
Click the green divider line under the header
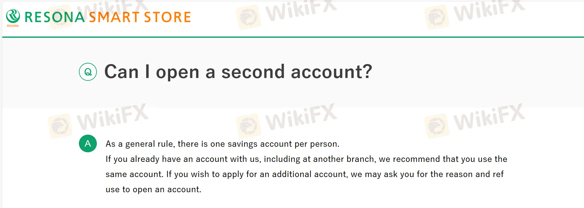coord(292,37)
